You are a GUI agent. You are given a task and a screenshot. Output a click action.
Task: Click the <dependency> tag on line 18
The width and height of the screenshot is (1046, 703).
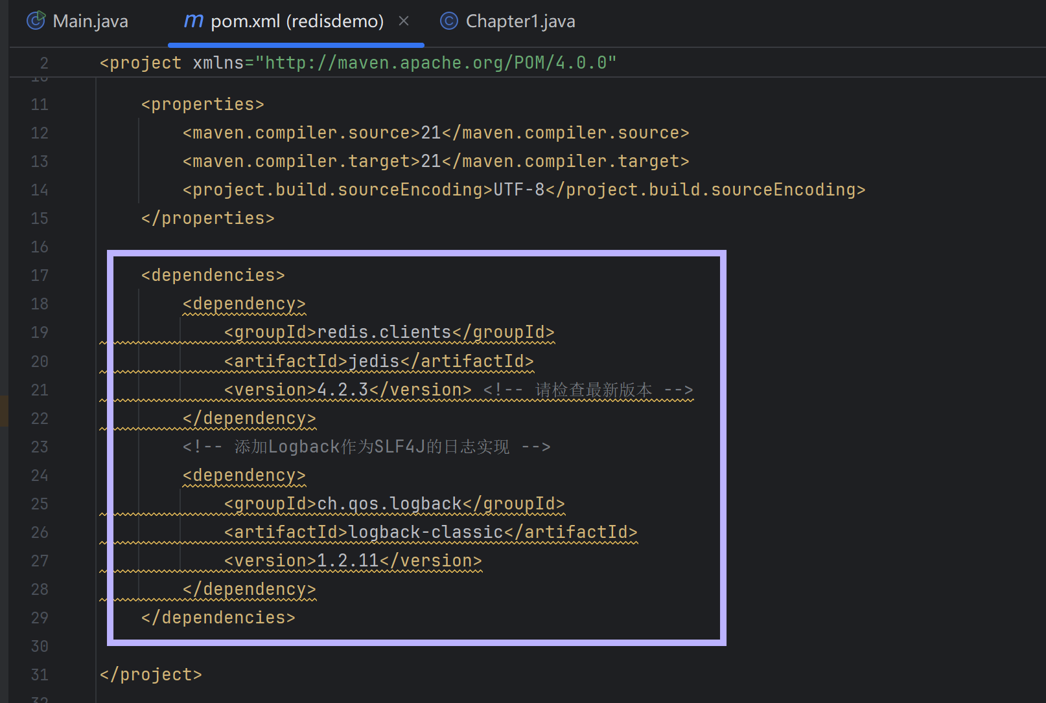(244, 304)
